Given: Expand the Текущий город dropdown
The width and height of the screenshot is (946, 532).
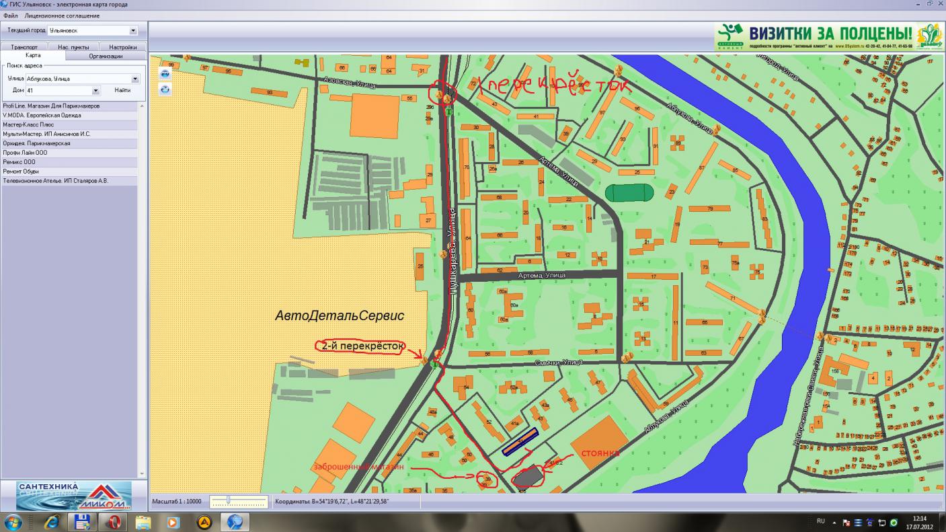Looking at the screenshot, I should 133,31.
